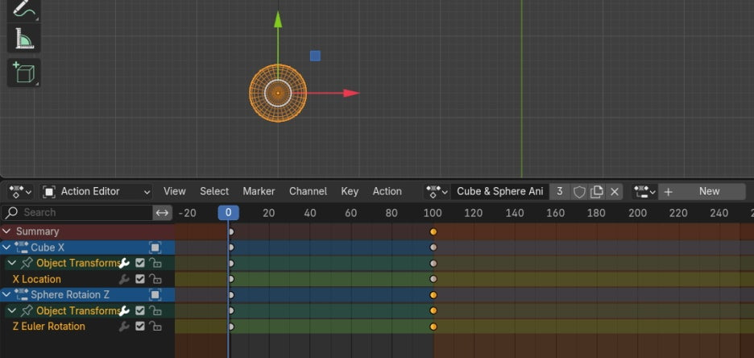Toggle modifiers wrench on X Location

pyautogui.click(x=124, y=279)
